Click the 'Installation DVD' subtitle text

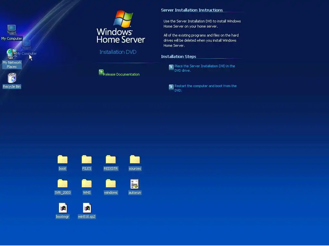click(118, 52)
